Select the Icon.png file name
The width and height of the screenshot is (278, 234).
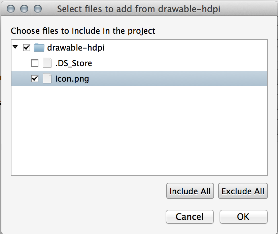coord(72,79)
